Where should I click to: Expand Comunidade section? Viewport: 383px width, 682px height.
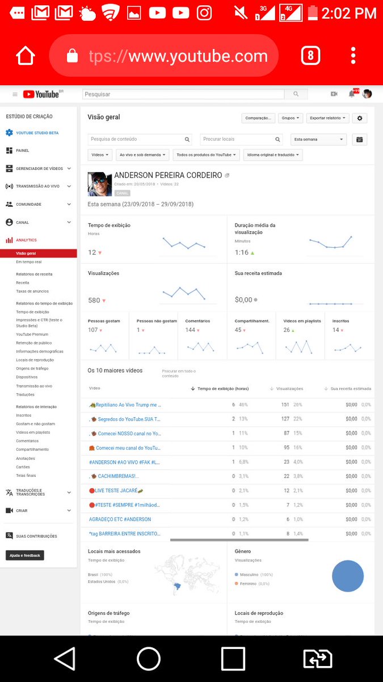[38, 204]
